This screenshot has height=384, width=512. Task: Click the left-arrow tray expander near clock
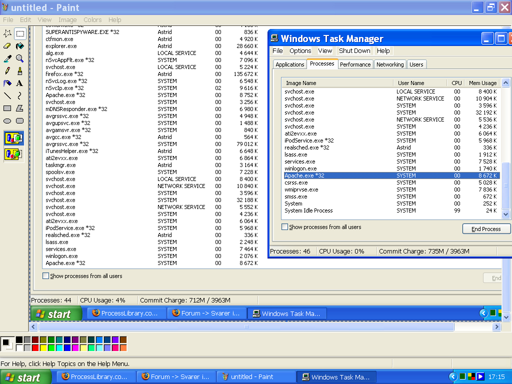[x=452, y=377]
